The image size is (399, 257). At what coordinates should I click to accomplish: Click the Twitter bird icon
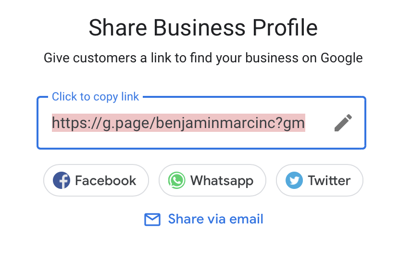(294, 180)
